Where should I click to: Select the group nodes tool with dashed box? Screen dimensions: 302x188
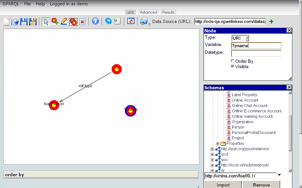click(73, 22)
